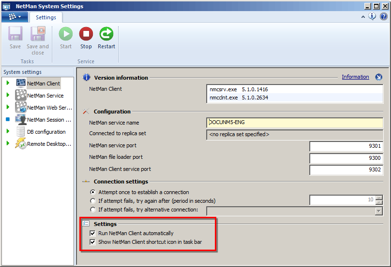Decrease retry period with down spinner
391x267 pixels.
pos(379,202)
